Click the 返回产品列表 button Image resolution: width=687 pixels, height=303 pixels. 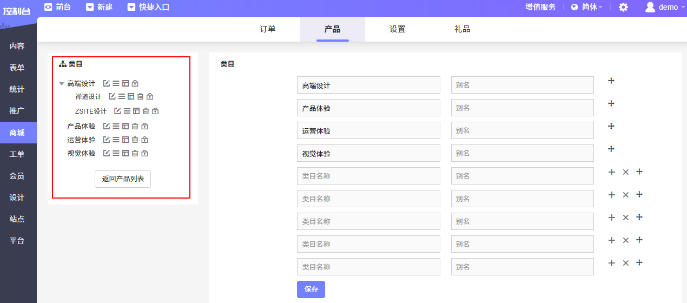123,179
